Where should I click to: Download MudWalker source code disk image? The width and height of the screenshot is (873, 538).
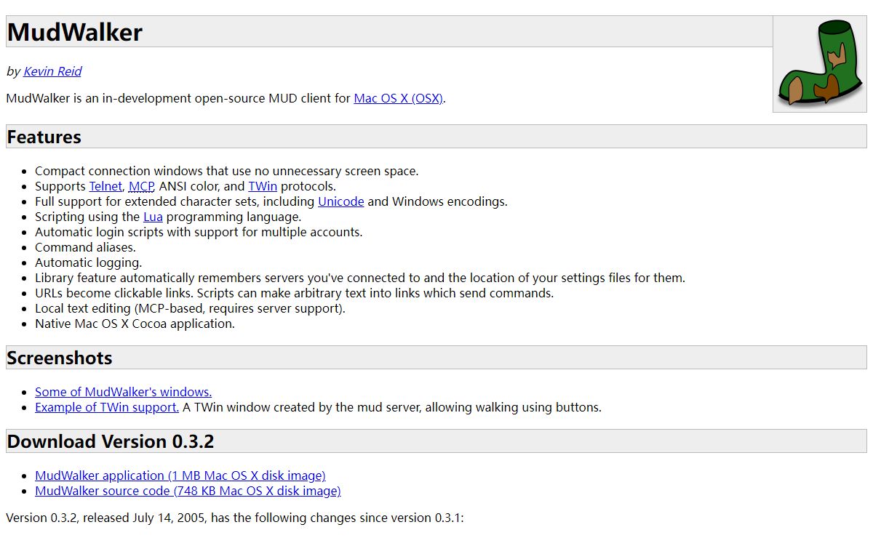[188, 491]
